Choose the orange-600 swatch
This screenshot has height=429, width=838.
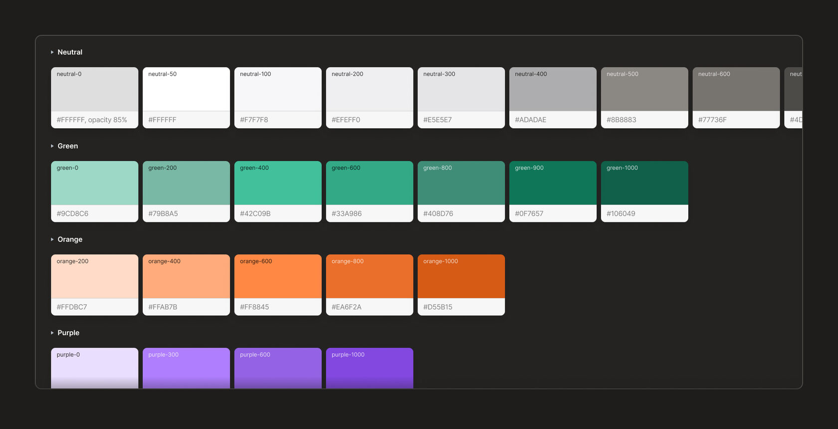278,276
